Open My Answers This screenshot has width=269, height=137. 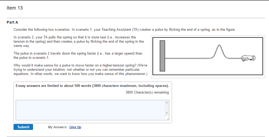57,127
